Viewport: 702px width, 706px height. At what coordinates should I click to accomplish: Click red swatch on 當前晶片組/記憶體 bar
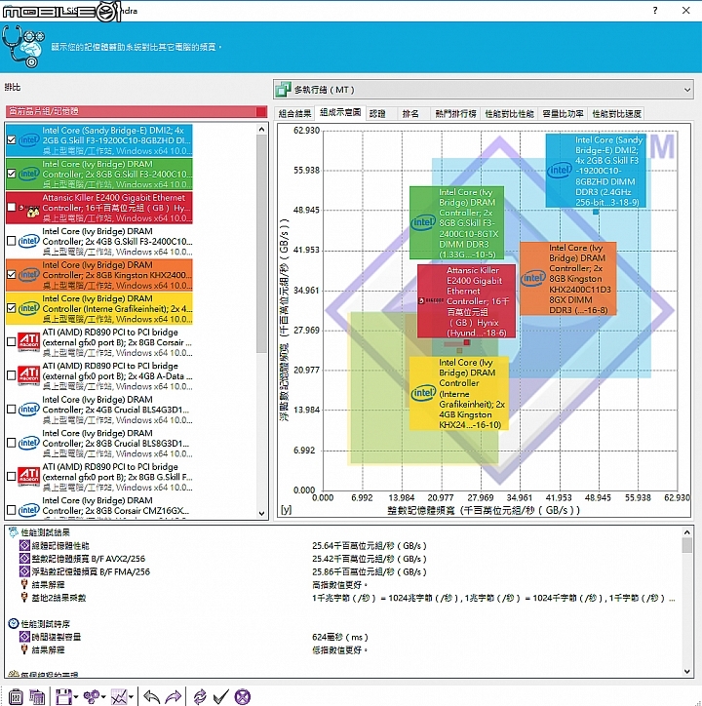[x=261, y=111]
